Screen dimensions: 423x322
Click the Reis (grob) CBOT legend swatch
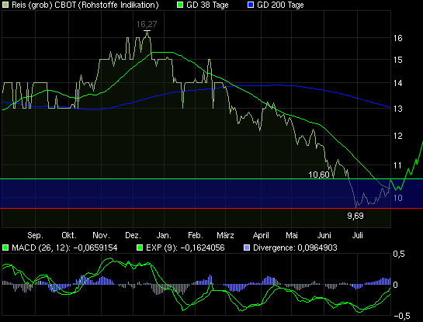coord(5,5)
